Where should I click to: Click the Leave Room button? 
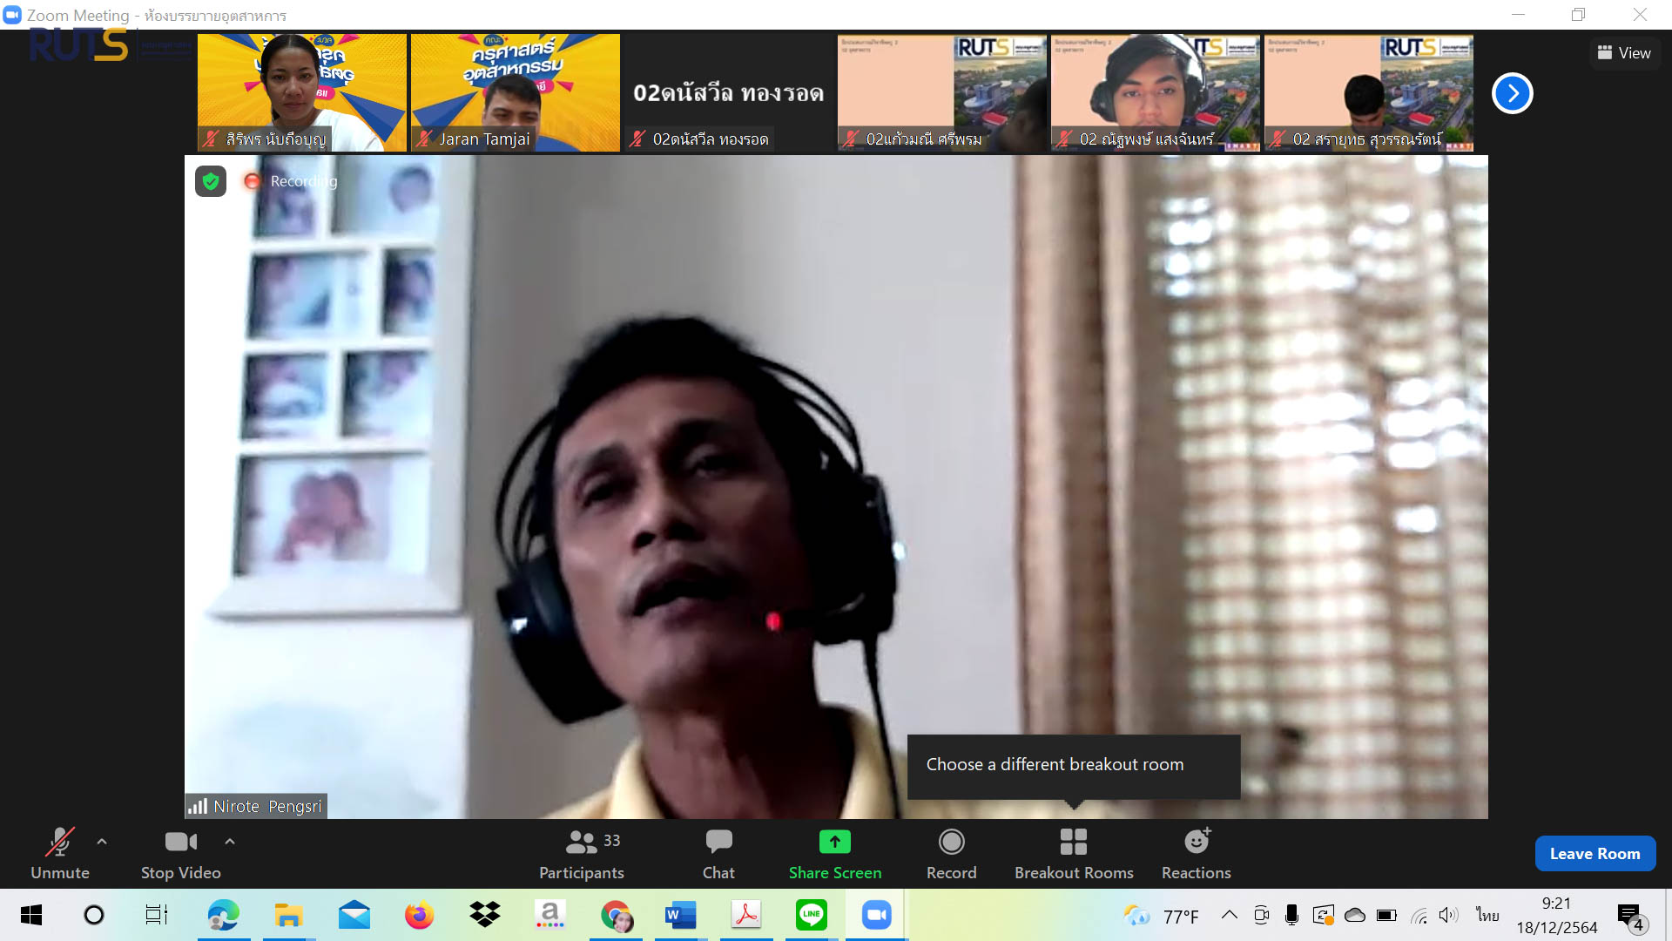coord(1594,854)
